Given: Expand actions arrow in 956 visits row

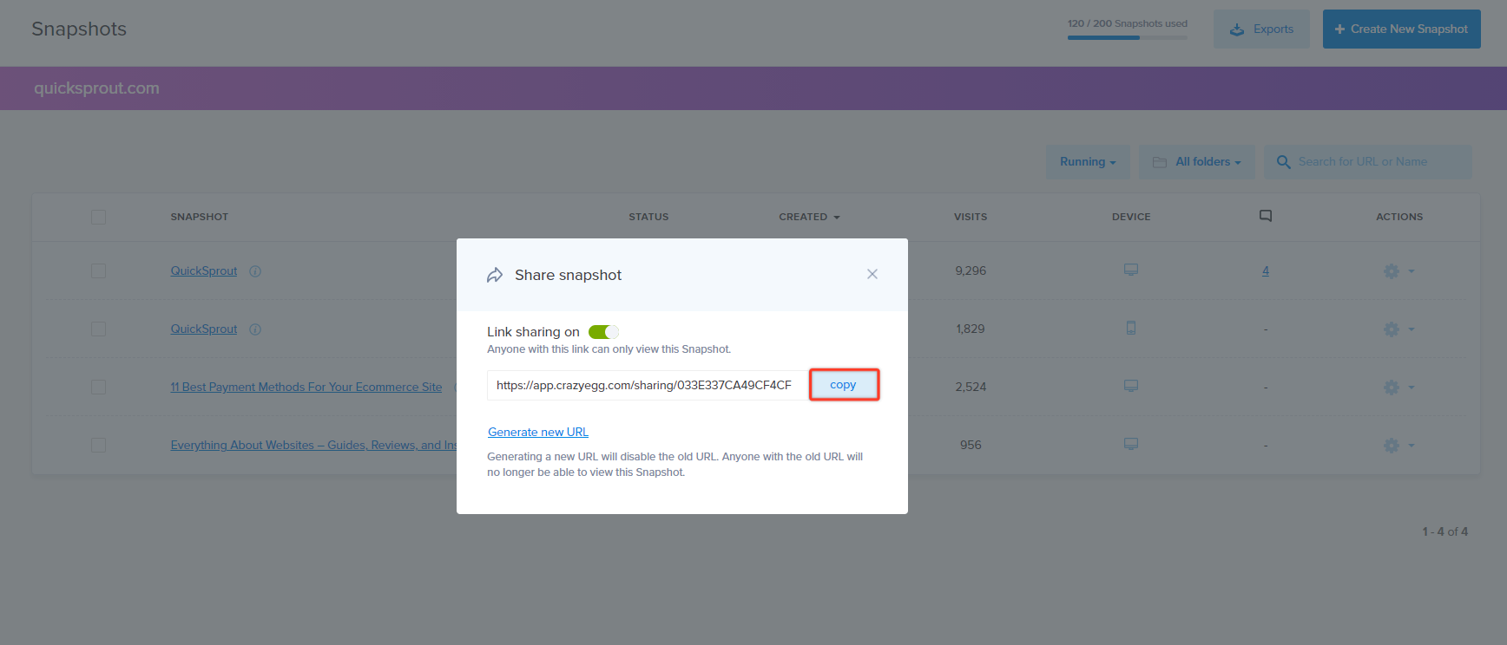Looking at the screenshot, I should tap(1412, 446).
